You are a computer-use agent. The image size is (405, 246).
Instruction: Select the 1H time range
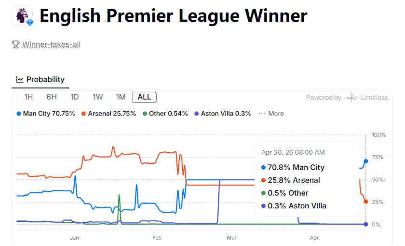(x=28, y=97)
